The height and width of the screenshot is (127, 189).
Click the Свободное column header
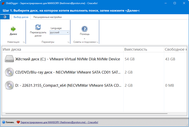pos(175,49)
